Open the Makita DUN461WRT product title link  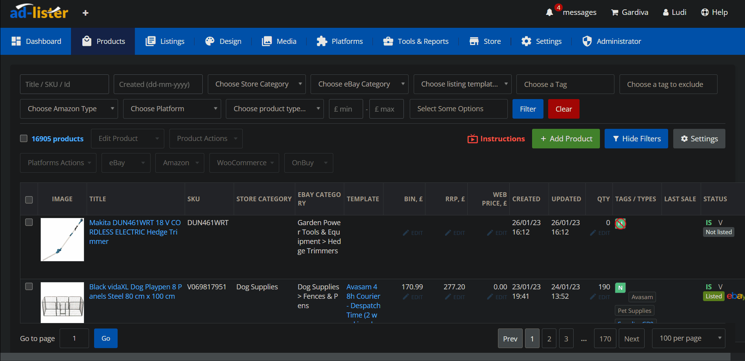click(135, 232)
